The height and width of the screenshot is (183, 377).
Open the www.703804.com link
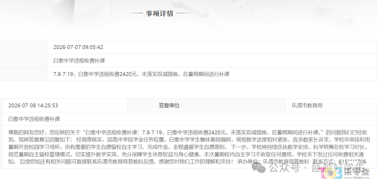pos(356,178)
